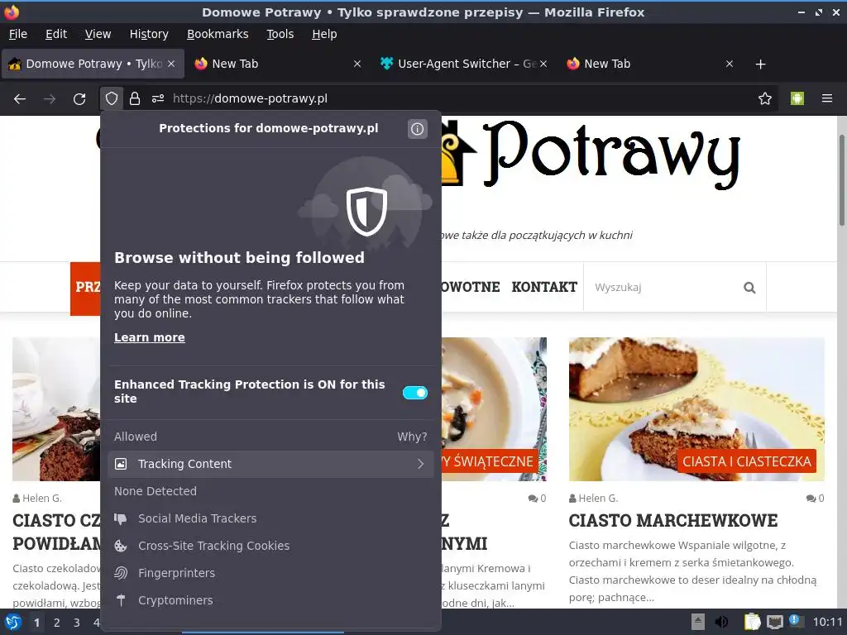Open the Bookmarks menu
The height and width of the screenshot is (635, 847).
218,34
